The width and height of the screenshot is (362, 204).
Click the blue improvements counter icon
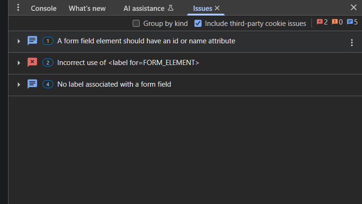pyautogui.click(x=350, y=22)
